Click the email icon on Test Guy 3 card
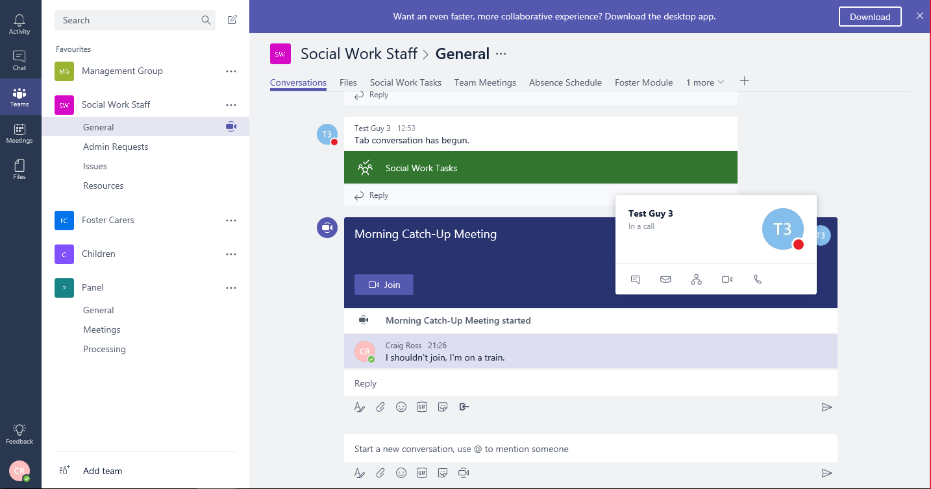 pyautogui.click(x=665, y=280)
